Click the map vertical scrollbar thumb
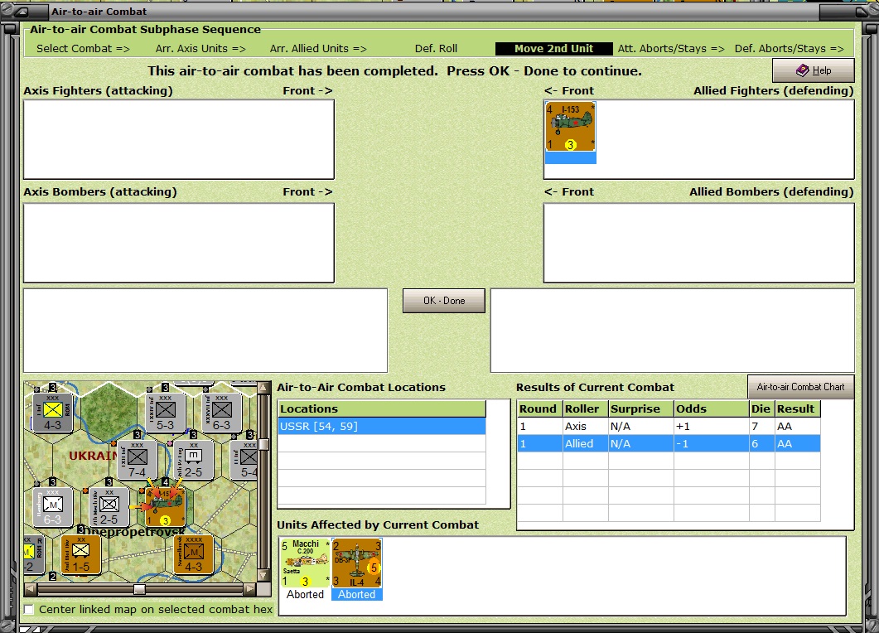This screenshot has width=879, height=633. (263, 445)
